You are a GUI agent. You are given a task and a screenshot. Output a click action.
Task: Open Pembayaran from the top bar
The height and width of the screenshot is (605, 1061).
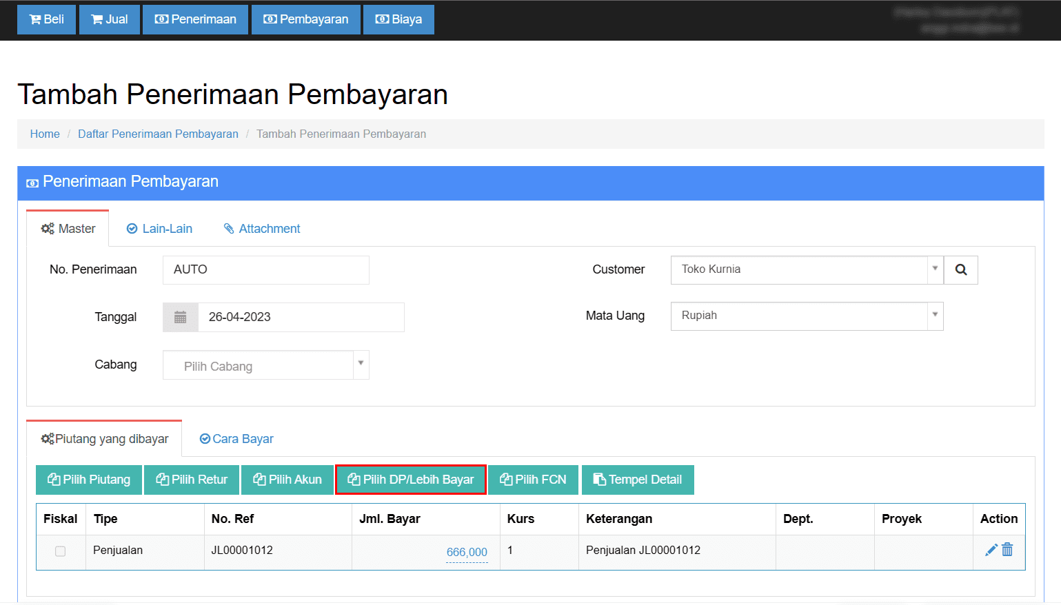pos(305,19)
